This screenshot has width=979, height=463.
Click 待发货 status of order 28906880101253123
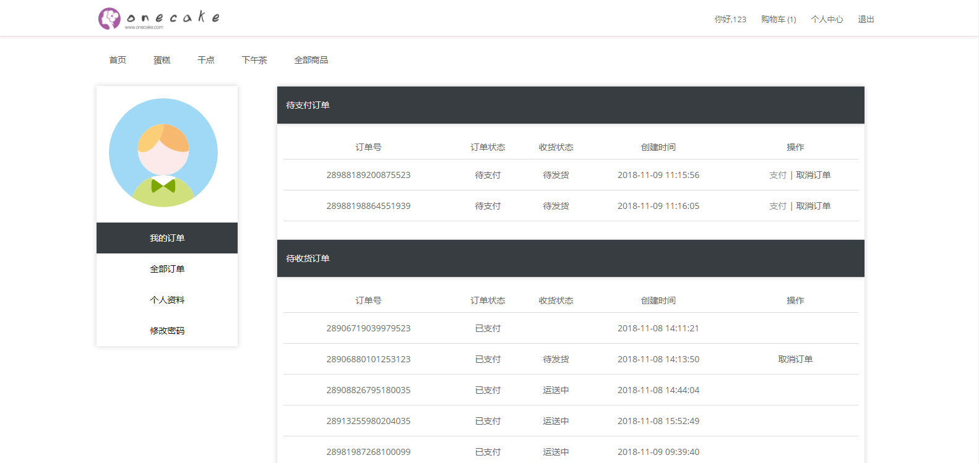pyautogui.click(x=556, y=359)
